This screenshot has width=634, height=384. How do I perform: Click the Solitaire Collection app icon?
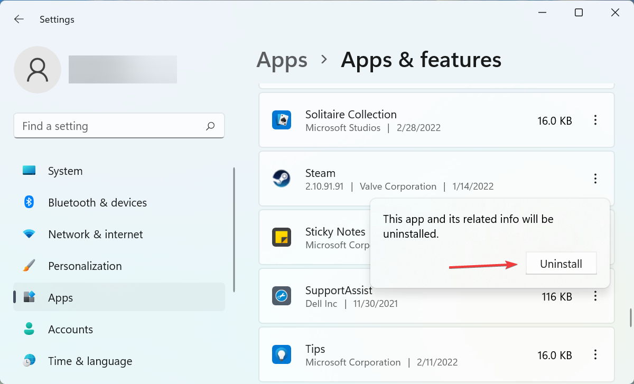281,120
